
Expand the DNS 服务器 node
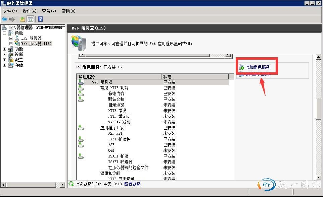click(x=11, y=38)
